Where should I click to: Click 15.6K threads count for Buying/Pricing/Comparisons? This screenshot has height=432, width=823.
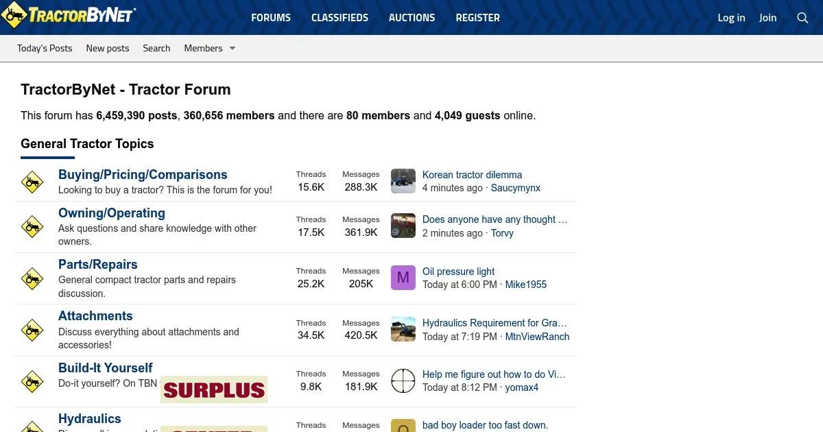point(311,187)
